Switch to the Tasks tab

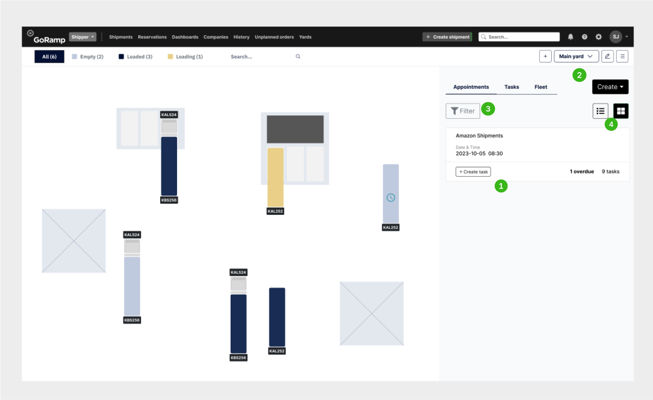click(512, 87)
